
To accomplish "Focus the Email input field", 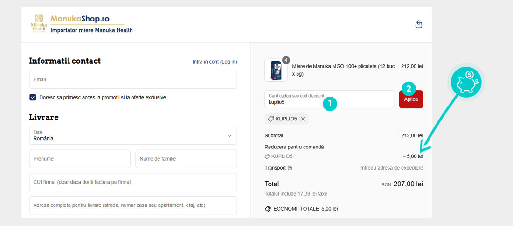I will click(133, 79).
